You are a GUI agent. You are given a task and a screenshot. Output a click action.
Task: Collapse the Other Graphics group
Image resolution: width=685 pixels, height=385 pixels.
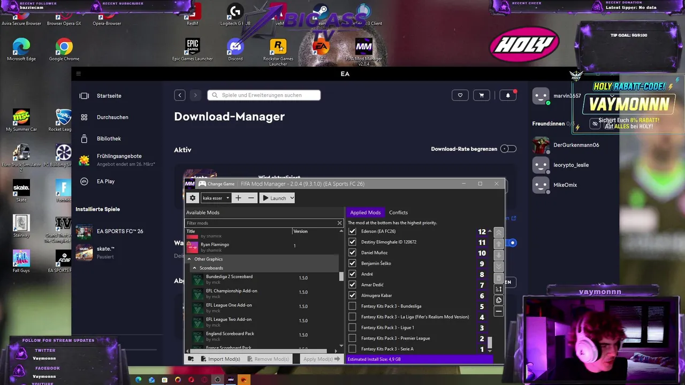coord(189,259)
